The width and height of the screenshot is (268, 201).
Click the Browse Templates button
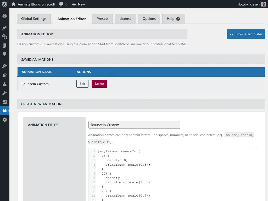click(x=246, y=34)
